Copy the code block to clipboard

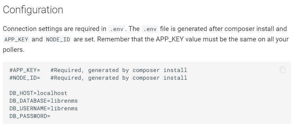(x=283, y=70)
